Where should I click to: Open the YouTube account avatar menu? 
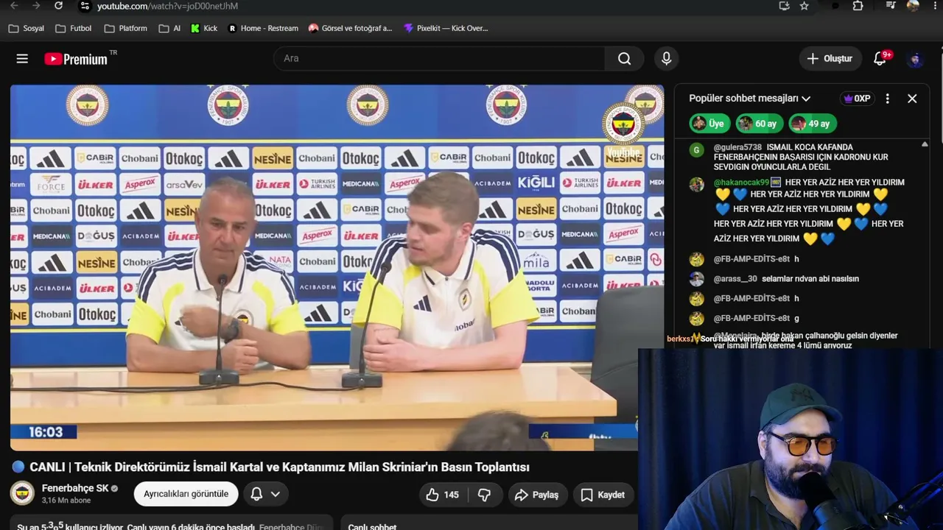[x=916, y=59]
